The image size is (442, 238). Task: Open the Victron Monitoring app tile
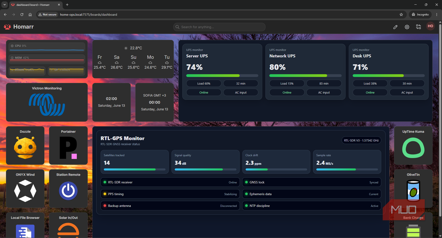click(x=47, y=102)
